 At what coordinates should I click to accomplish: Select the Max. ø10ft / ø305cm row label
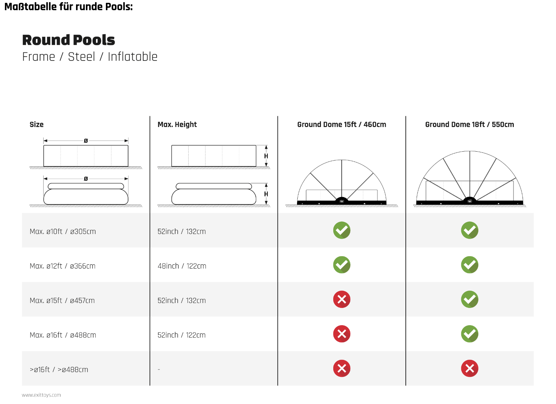click(x=63, y=232)
